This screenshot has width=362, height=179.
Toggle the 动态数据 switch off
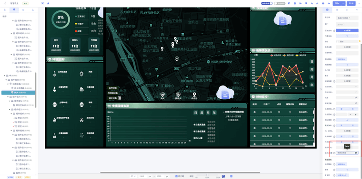click(267, 3)
